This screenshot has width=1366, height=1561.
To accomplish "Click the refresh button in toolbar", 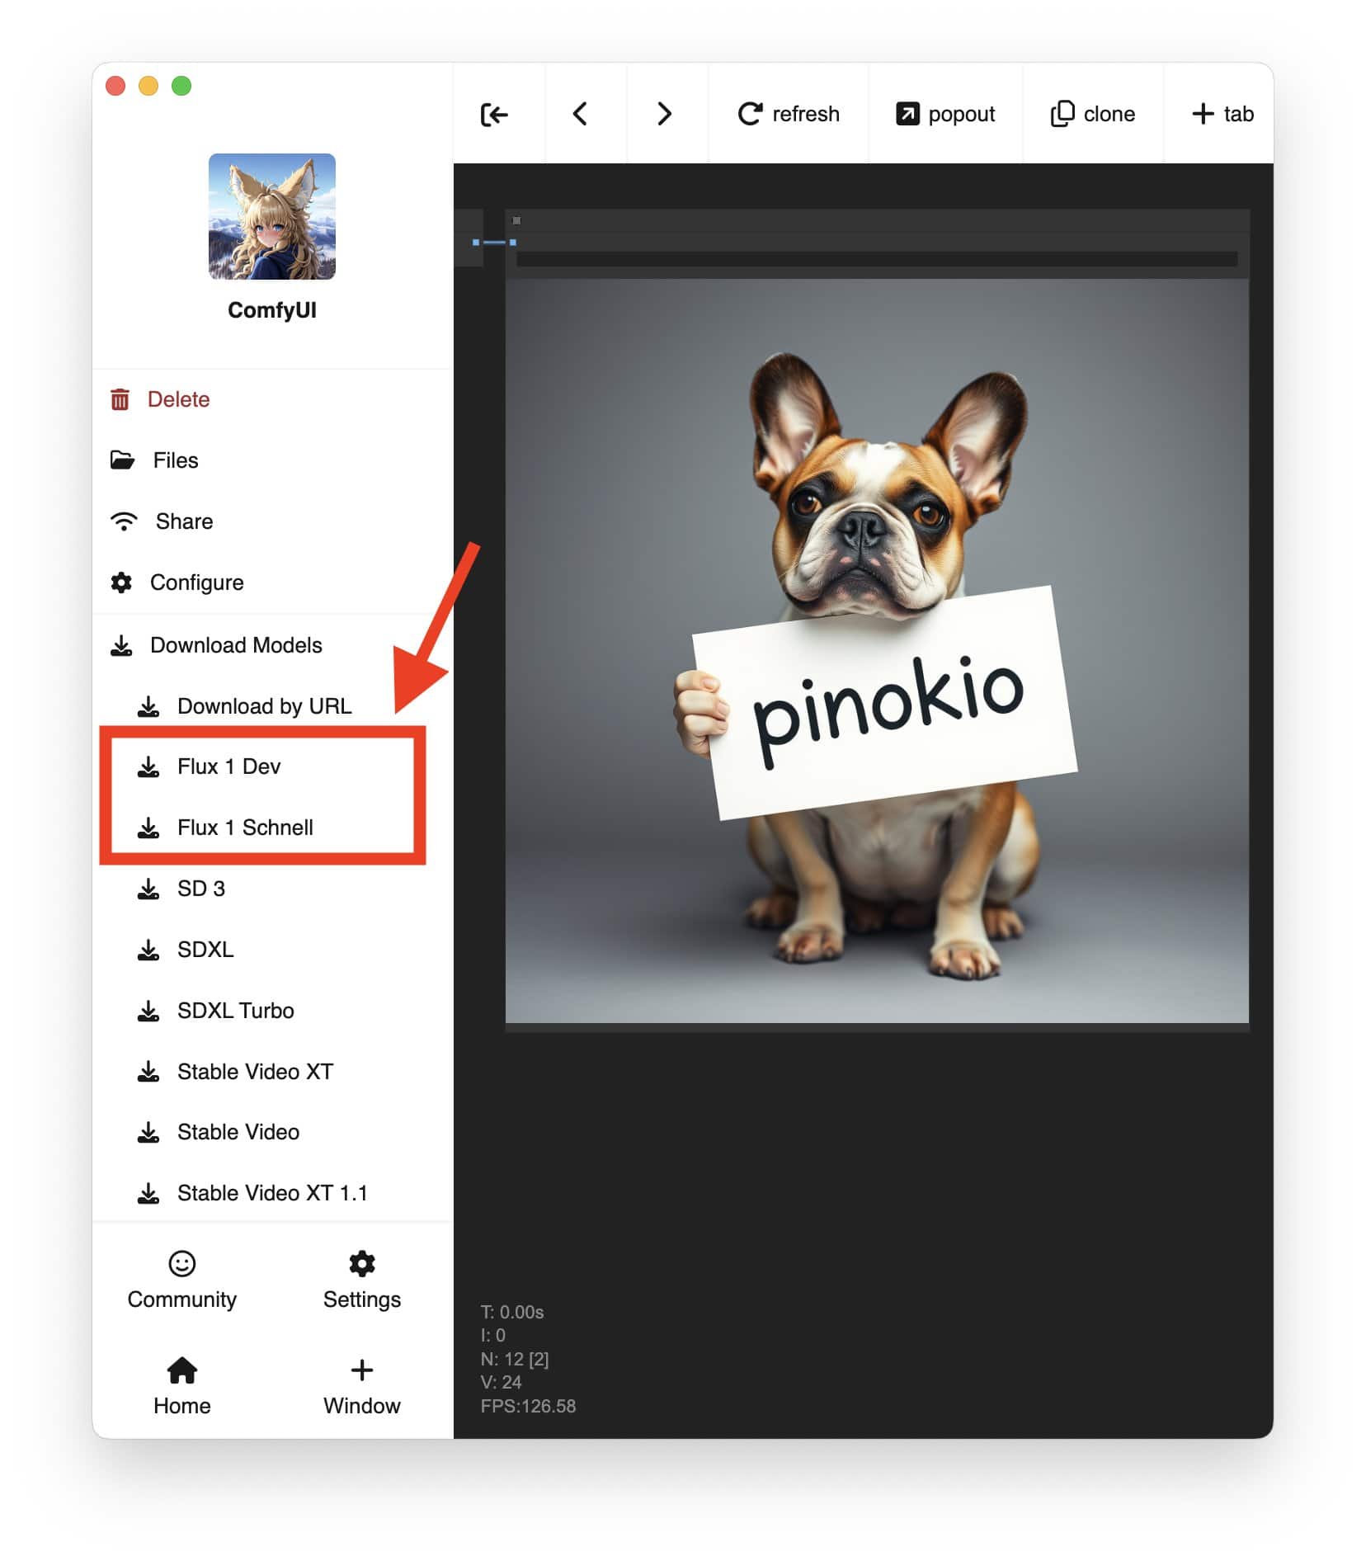I will tap(788, 114).
